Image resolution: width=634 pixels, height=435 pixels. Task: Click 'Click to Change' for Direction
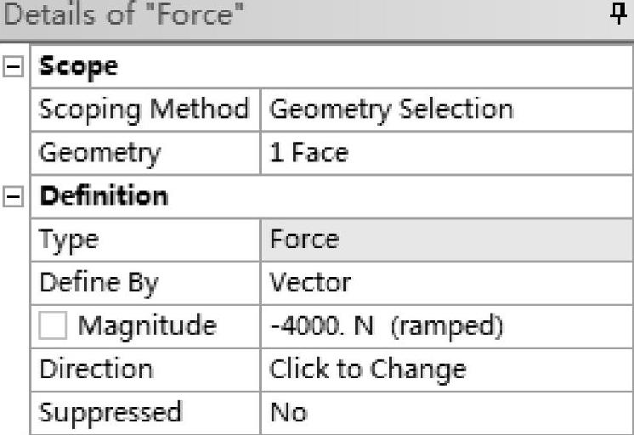[446, 370]
